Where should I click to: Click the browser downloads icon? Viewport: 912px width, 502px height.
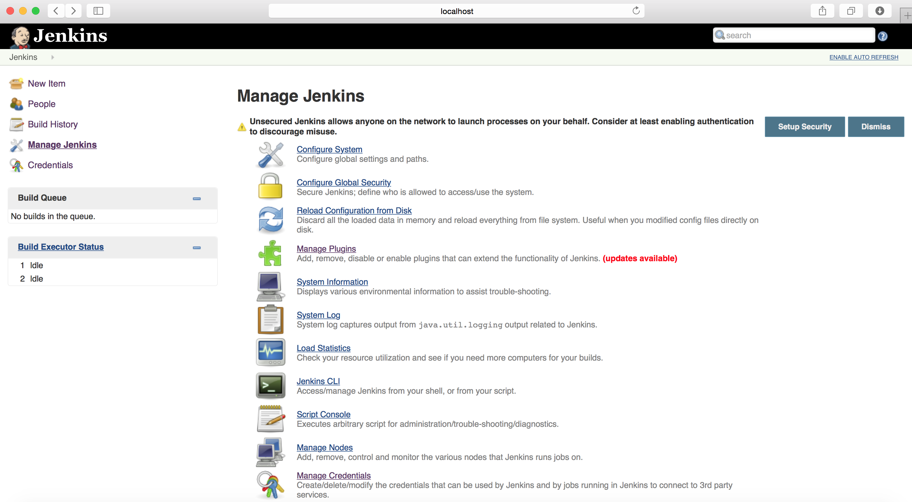[x=880, y=11]
